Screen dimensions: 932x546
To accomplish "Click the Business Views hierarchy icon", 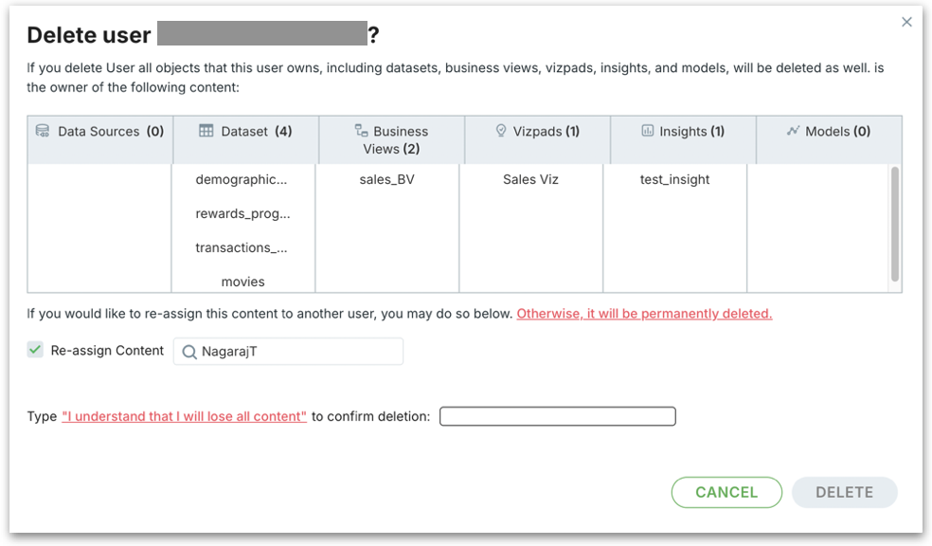I will point(361,131).
